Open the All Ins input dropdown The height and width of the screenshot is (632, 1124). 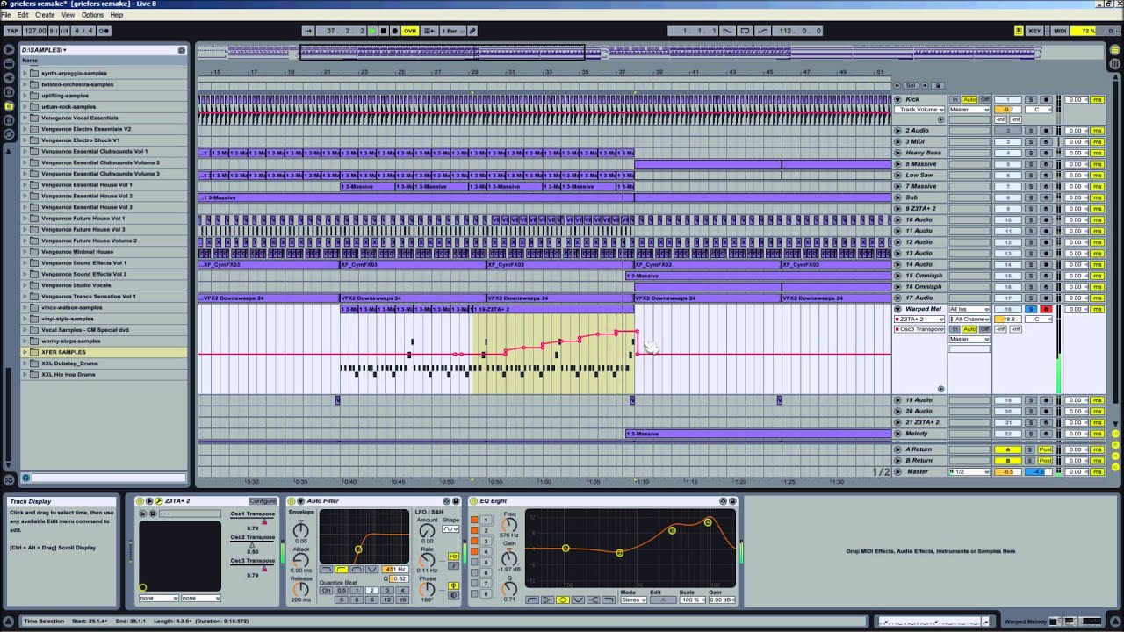click(969, 309)
